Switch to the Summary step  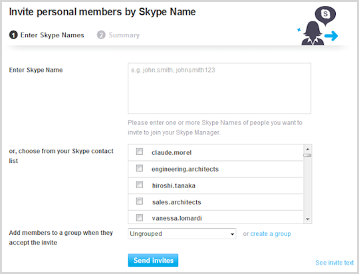click(124, 35)
